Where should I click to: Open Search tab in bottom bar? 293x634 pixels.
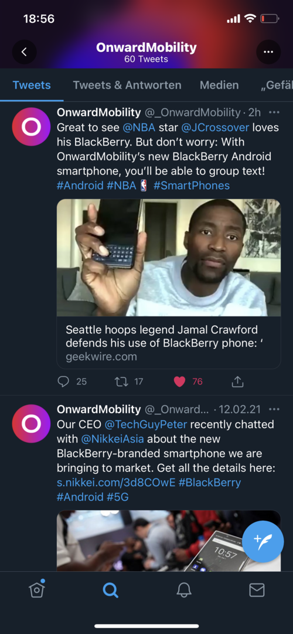pos(110,590)
